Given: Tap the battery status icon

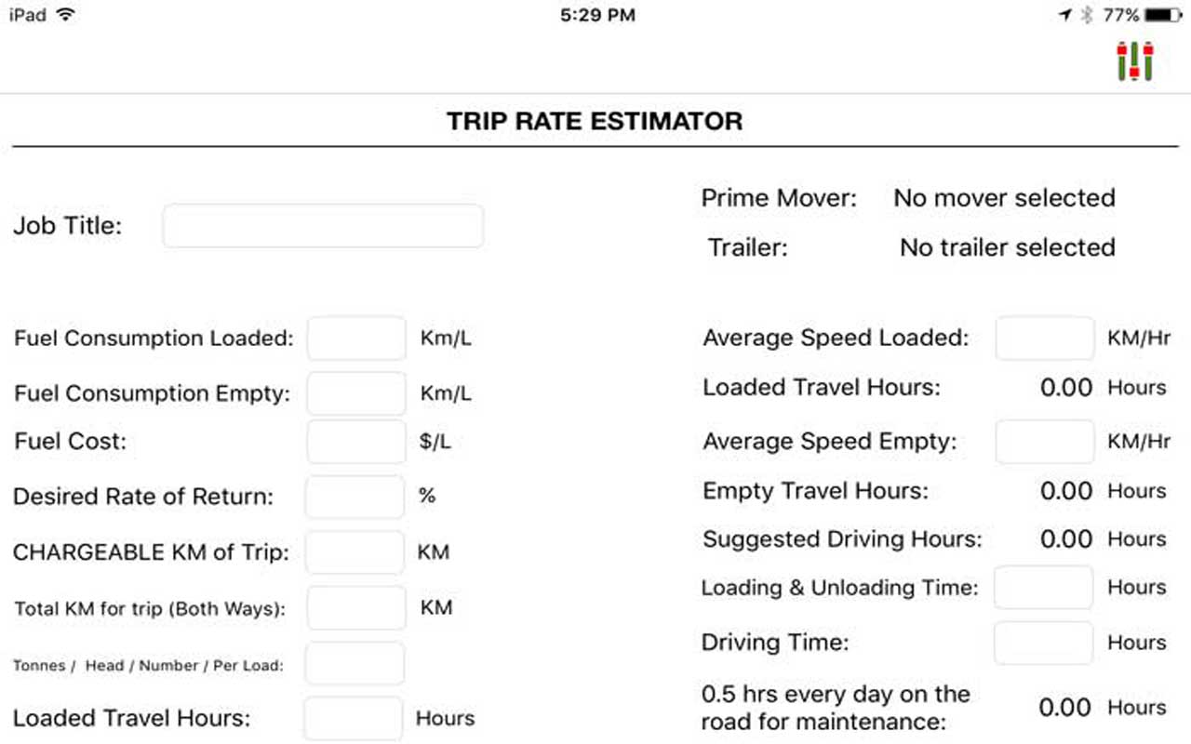Looking at the screenshot, I should coord(1164,15).
